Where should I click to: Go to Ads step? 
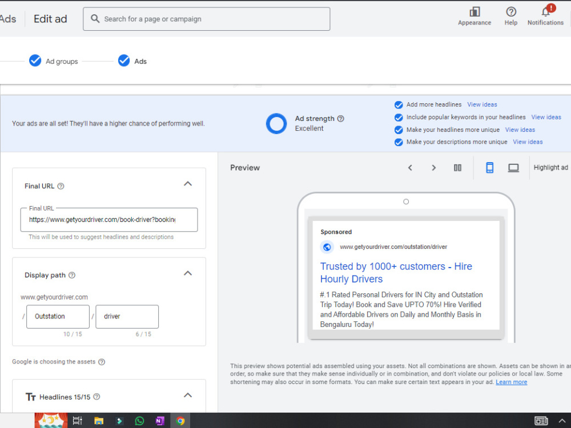(x=132, y=61)
